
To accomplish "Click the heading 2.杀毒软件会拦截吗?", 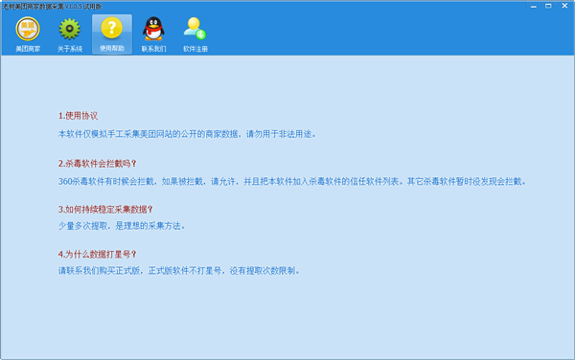I will 97,164.
